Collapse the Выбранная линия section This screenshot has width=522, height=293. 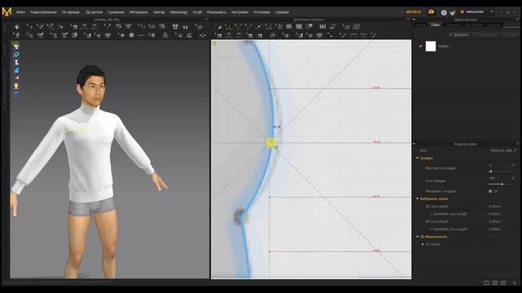[418, 199]
